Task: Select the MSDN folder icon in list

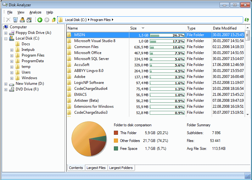Action: pos(69,35)
